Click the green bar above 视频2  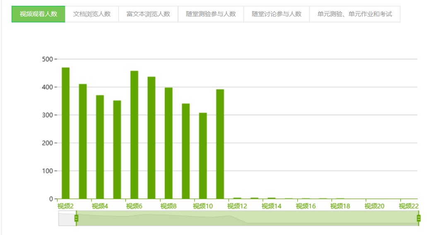pos(65,133)
